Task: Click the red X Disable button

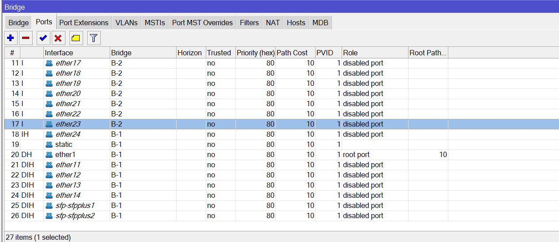Action: click(58, 38)
